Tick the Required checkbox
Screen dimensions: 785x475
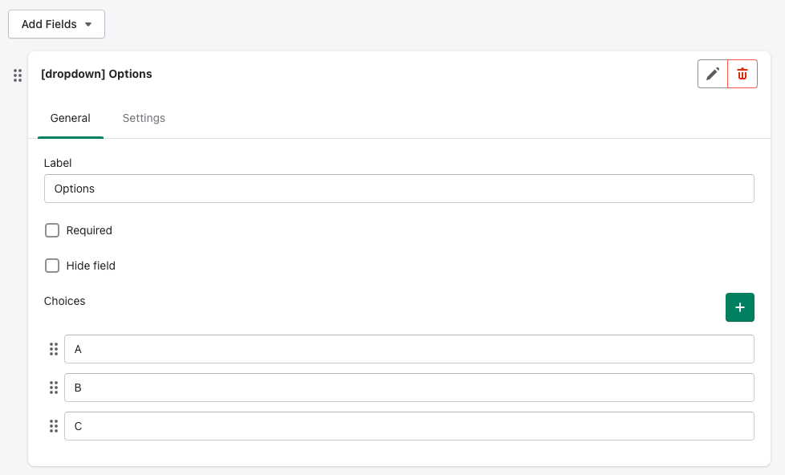(x=52, y=230)
